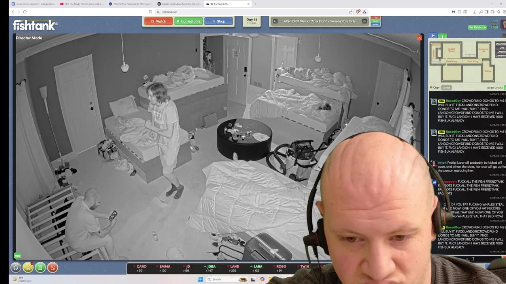Open the Shop page

click(219, 21)
